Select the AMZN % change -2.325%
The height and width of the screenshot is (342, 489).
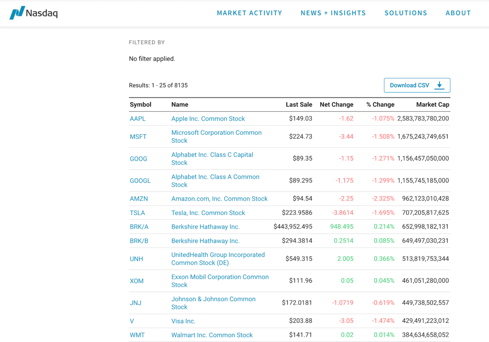coord(383,198)
